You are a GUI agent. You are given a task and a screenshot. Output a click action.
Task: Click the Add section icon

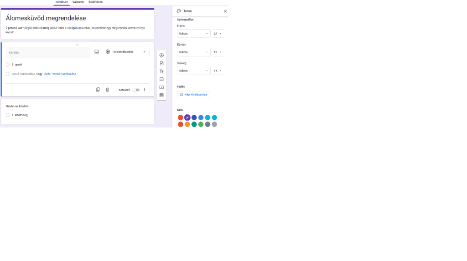161,95
